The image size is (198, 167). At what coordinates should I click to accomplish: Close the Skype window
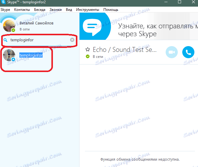(193, 2)
